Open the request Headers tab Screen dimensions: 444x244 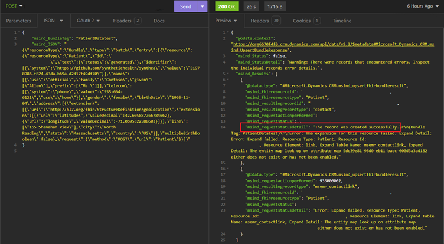point(126,21)
